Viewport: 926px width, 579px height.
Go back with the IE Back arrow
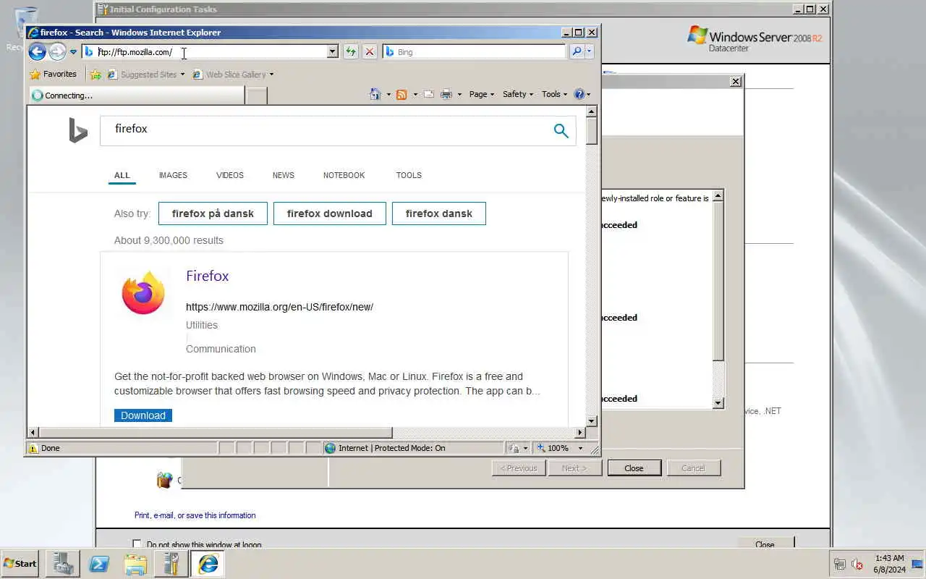pos(37,51)
